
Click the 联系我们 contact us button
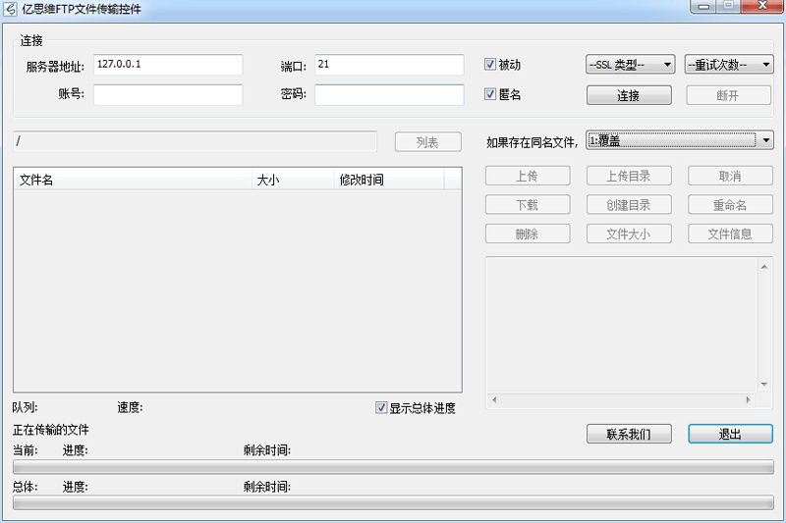629,434
